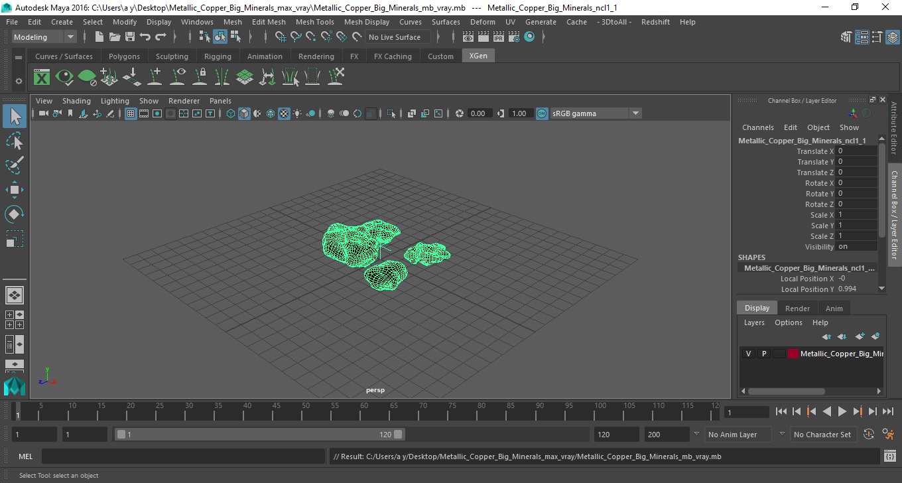
Task: Toggle viewport grid display
Action: (131, 113)
